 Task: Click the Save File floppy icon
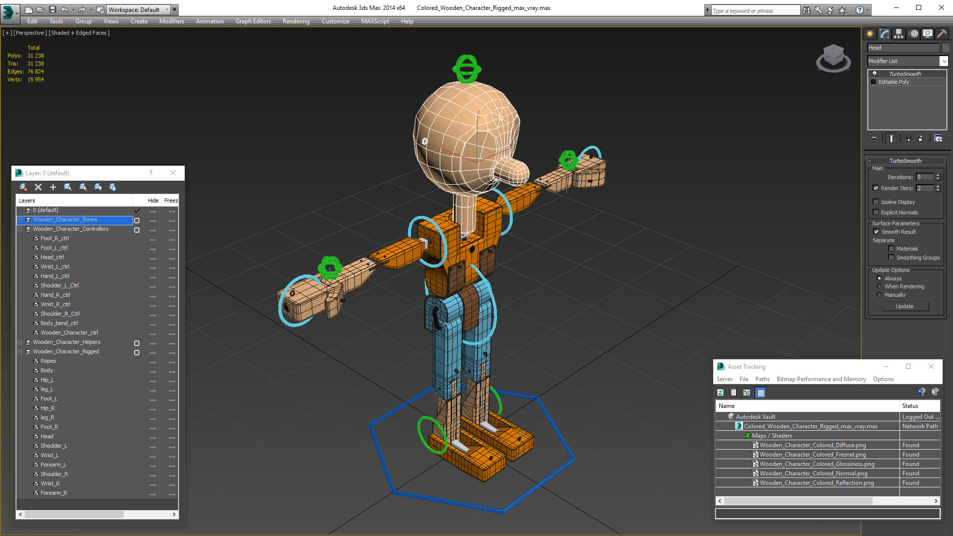(x=52, y=9)
